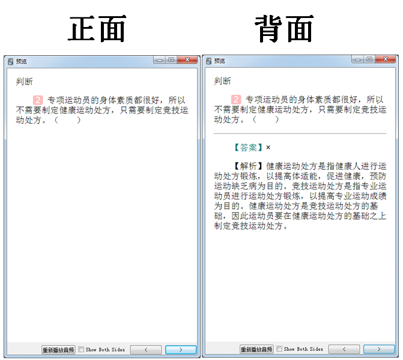Close the left 正面 preview window
The image size is (403, 360).
point(187,60)
